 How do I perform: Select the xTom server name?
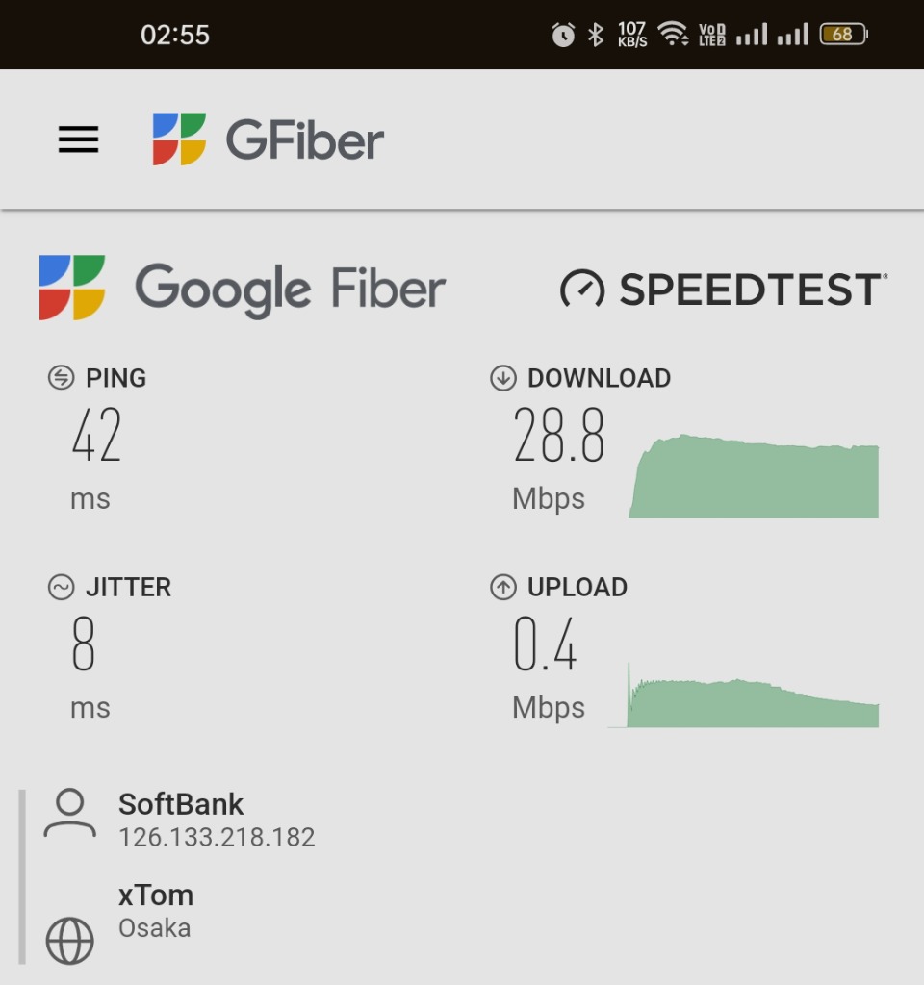tap(156, 896)
